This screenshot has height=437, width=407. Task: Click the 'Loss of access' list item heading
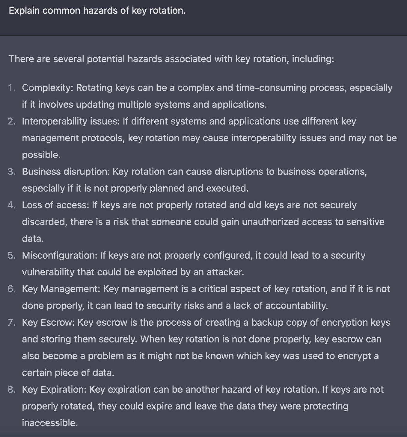click(x=55, y=205)
